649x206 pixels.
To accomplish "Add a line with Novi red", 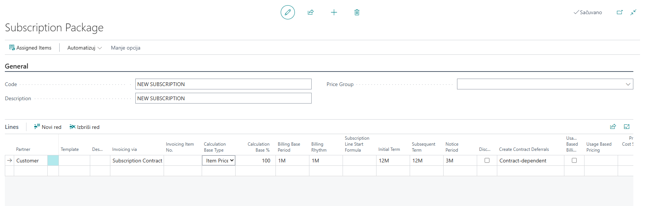I will tap(48, 127).
